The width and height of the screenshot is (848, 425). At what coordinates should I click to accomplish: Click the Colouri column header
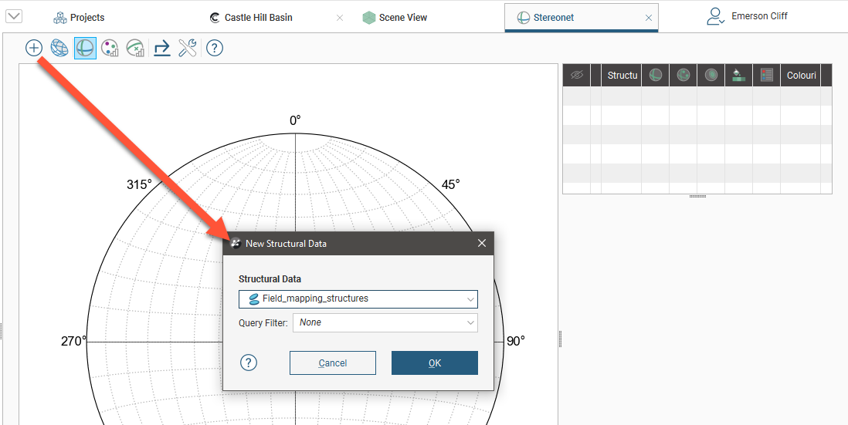click(801, 75)
